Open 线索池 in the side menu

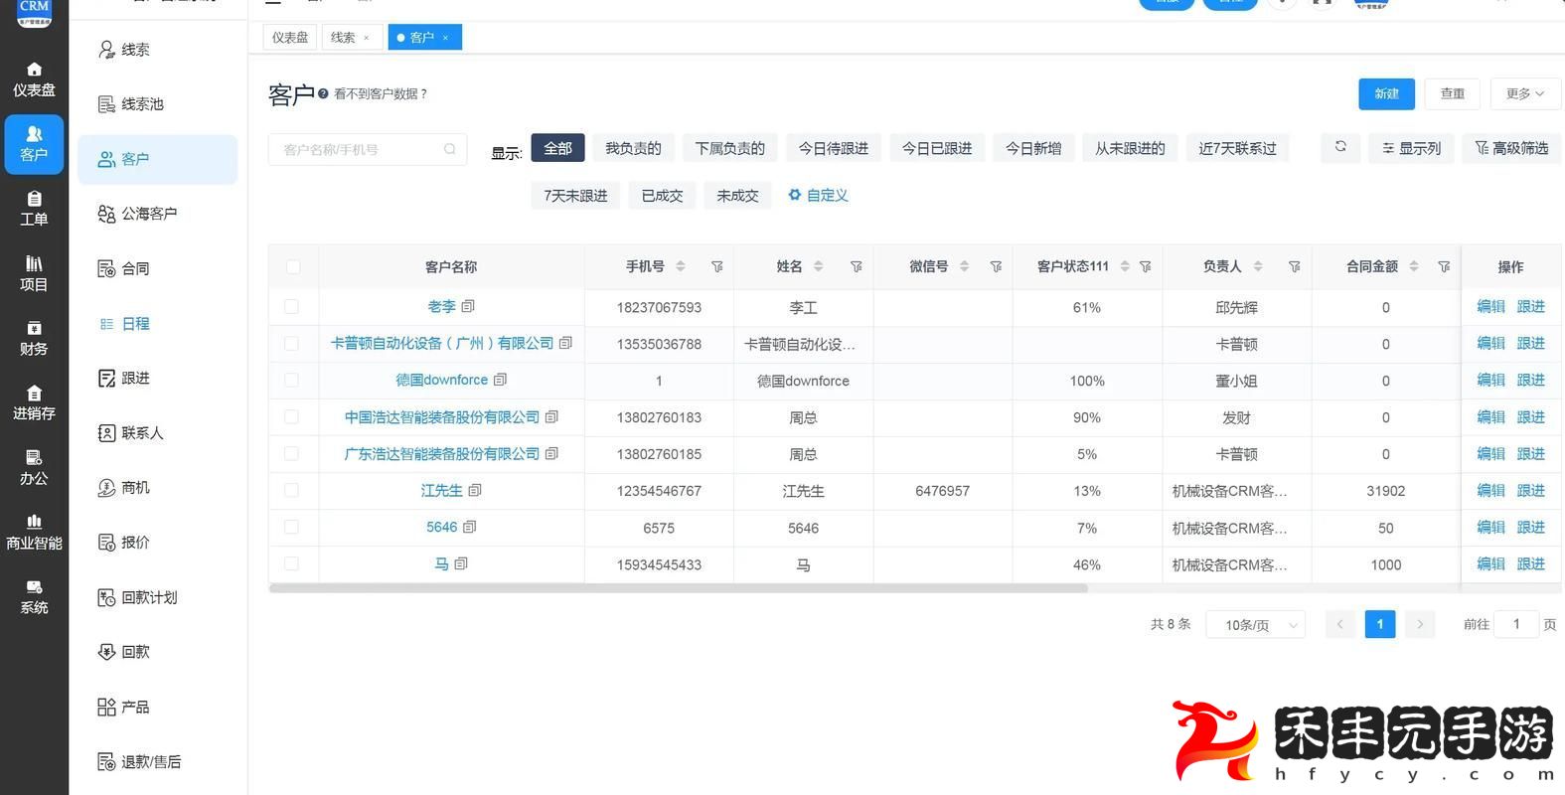[x=157, y=104]
